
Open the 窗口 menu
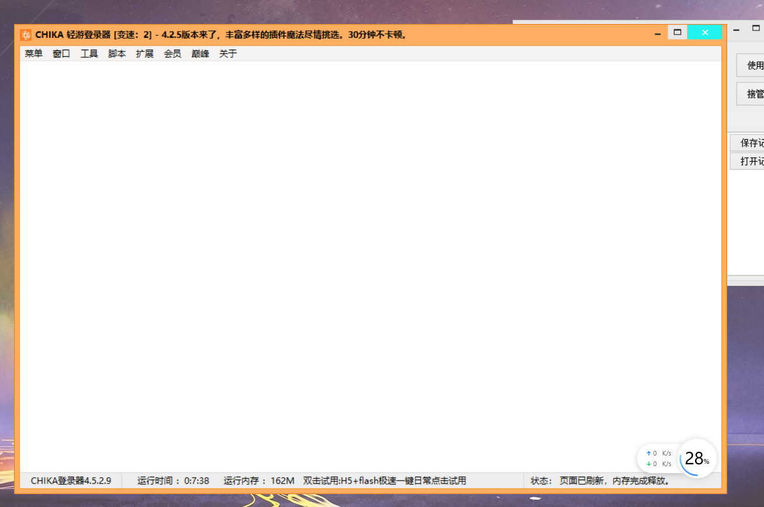pyautogui.click(x=61, y=54)
